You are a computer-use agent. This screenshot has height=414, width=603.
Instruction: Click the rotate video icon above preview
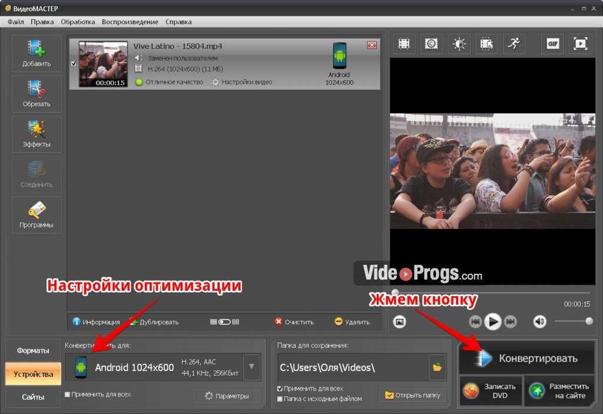(486, 44)
